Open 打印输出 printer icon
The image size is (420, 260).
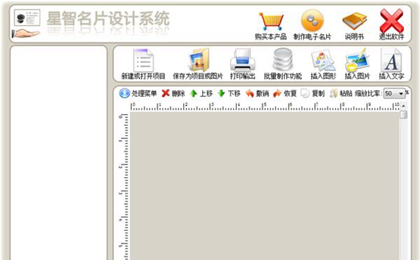click(242, 60)
